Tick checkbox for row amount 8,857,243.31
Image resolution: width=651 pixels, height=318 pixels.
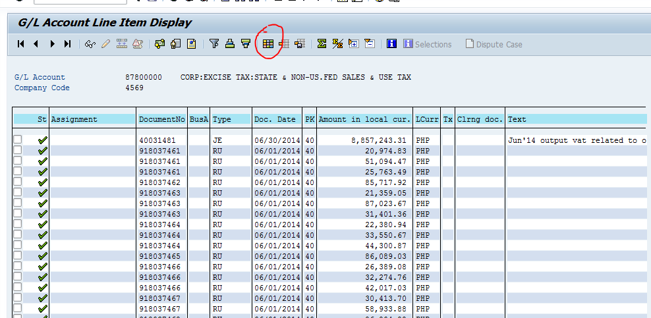point(17,140)
